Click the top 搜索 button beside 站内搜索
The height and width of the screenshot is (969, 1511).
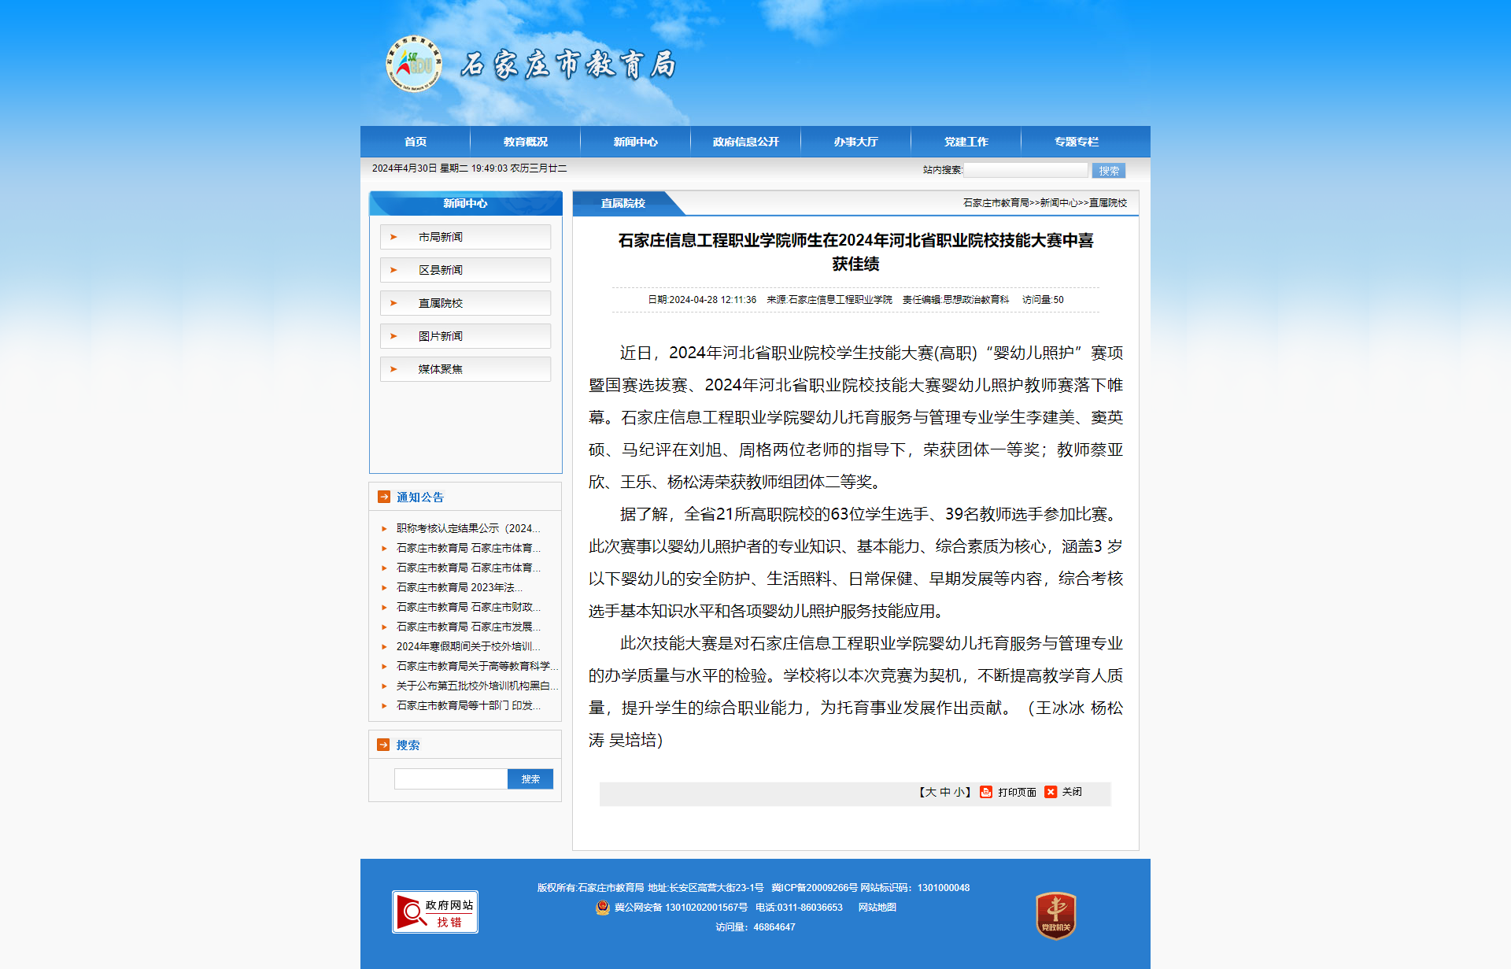[1108, 171]
